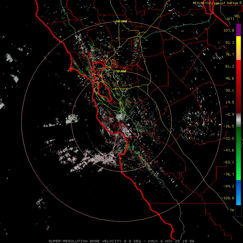Click the 92.3 legend value

[x=230, y=42]
